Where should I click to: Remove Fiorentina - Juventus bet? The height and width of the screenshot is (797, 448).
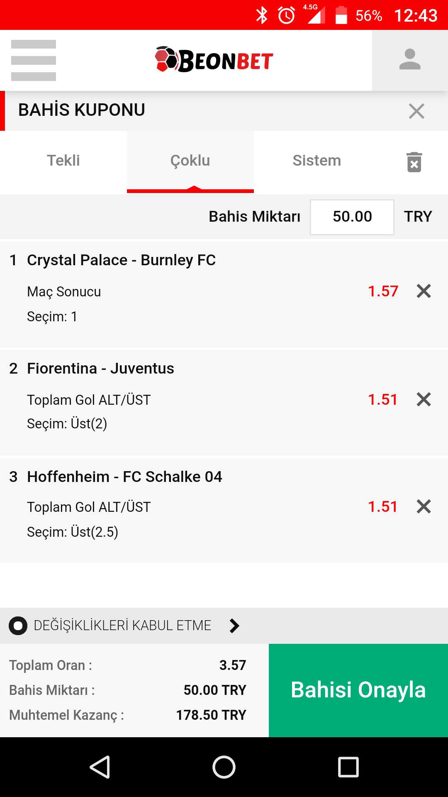(424, 399)
